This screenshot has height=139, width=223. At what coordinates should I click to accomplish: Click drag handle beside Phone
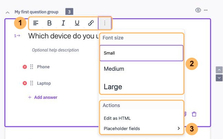click(32, 67)
